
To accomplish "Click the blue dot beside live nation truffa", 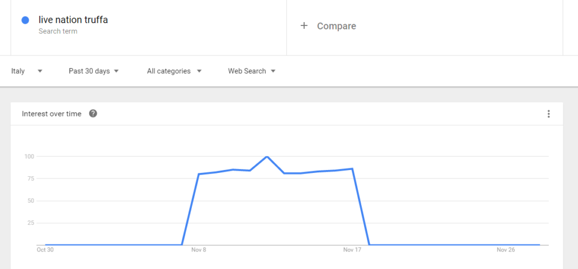I will click(x=25, y=20).
